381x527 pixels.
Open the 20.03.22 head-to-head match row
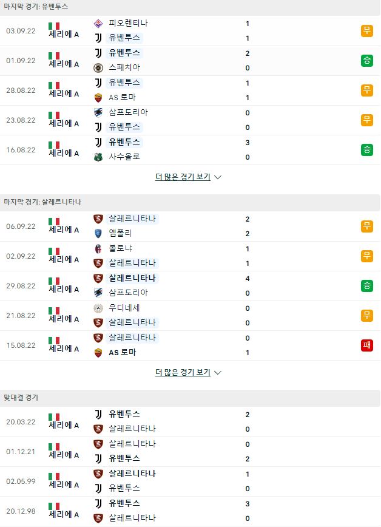(x=190, y=422)
